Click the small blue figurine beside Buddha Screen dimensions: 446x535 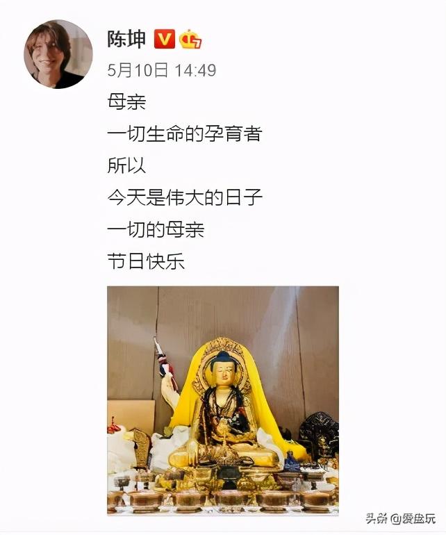[292, 461]
